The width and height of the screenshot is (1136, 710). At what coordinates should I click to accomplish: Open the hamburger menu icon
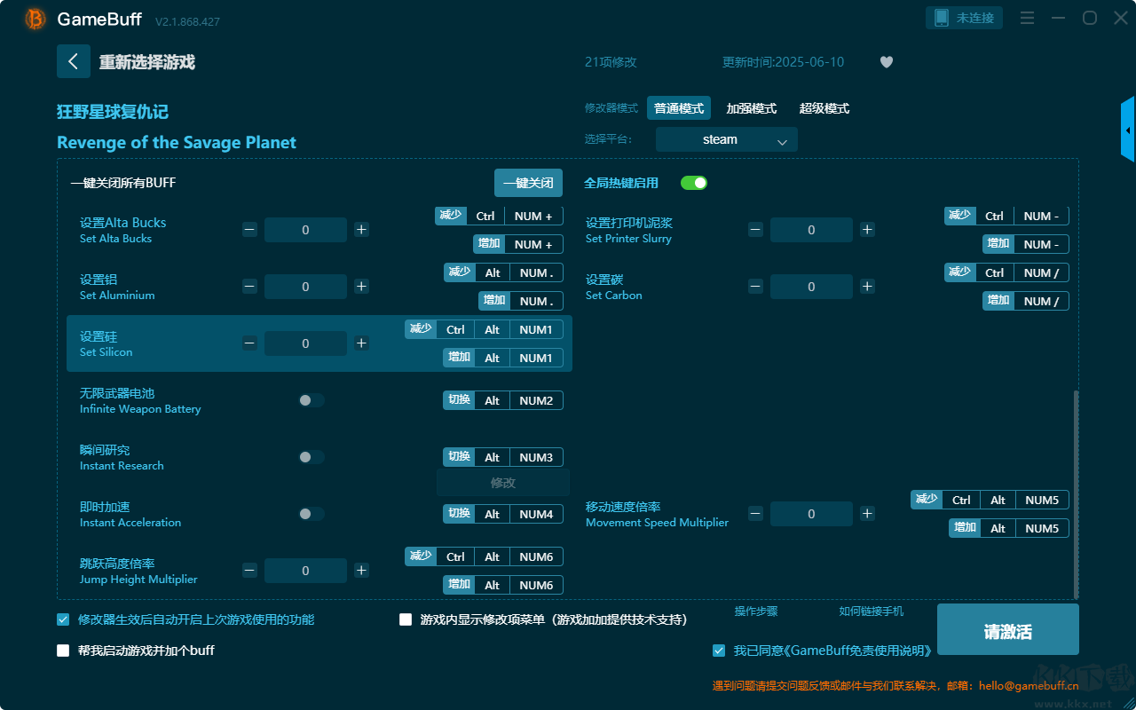1027,19
